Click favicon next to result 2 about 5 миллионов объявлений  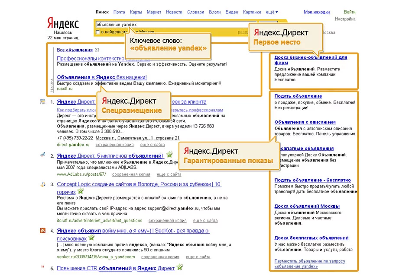(43, 155)
